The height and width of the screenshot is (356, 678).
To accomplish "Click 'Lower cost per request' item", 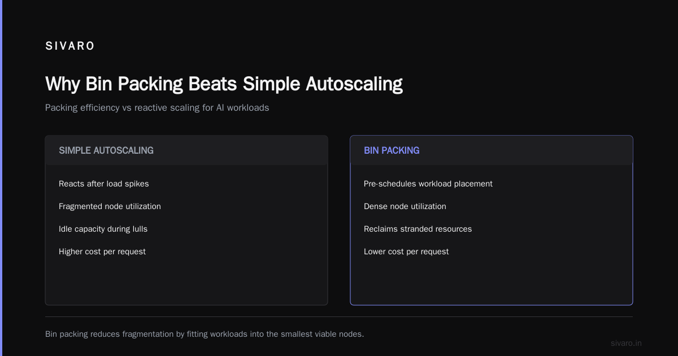I will tap(406, 251).
